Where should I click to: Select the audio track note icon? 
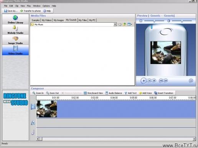(33, 132)
